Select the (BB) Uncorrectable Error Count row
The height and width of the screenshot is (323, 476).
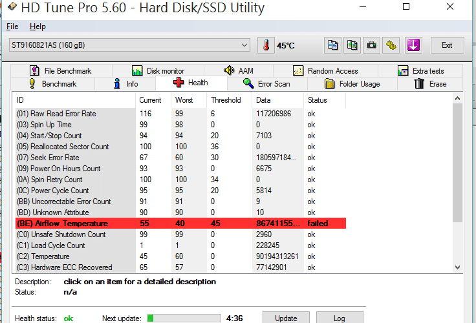(180, 202)
